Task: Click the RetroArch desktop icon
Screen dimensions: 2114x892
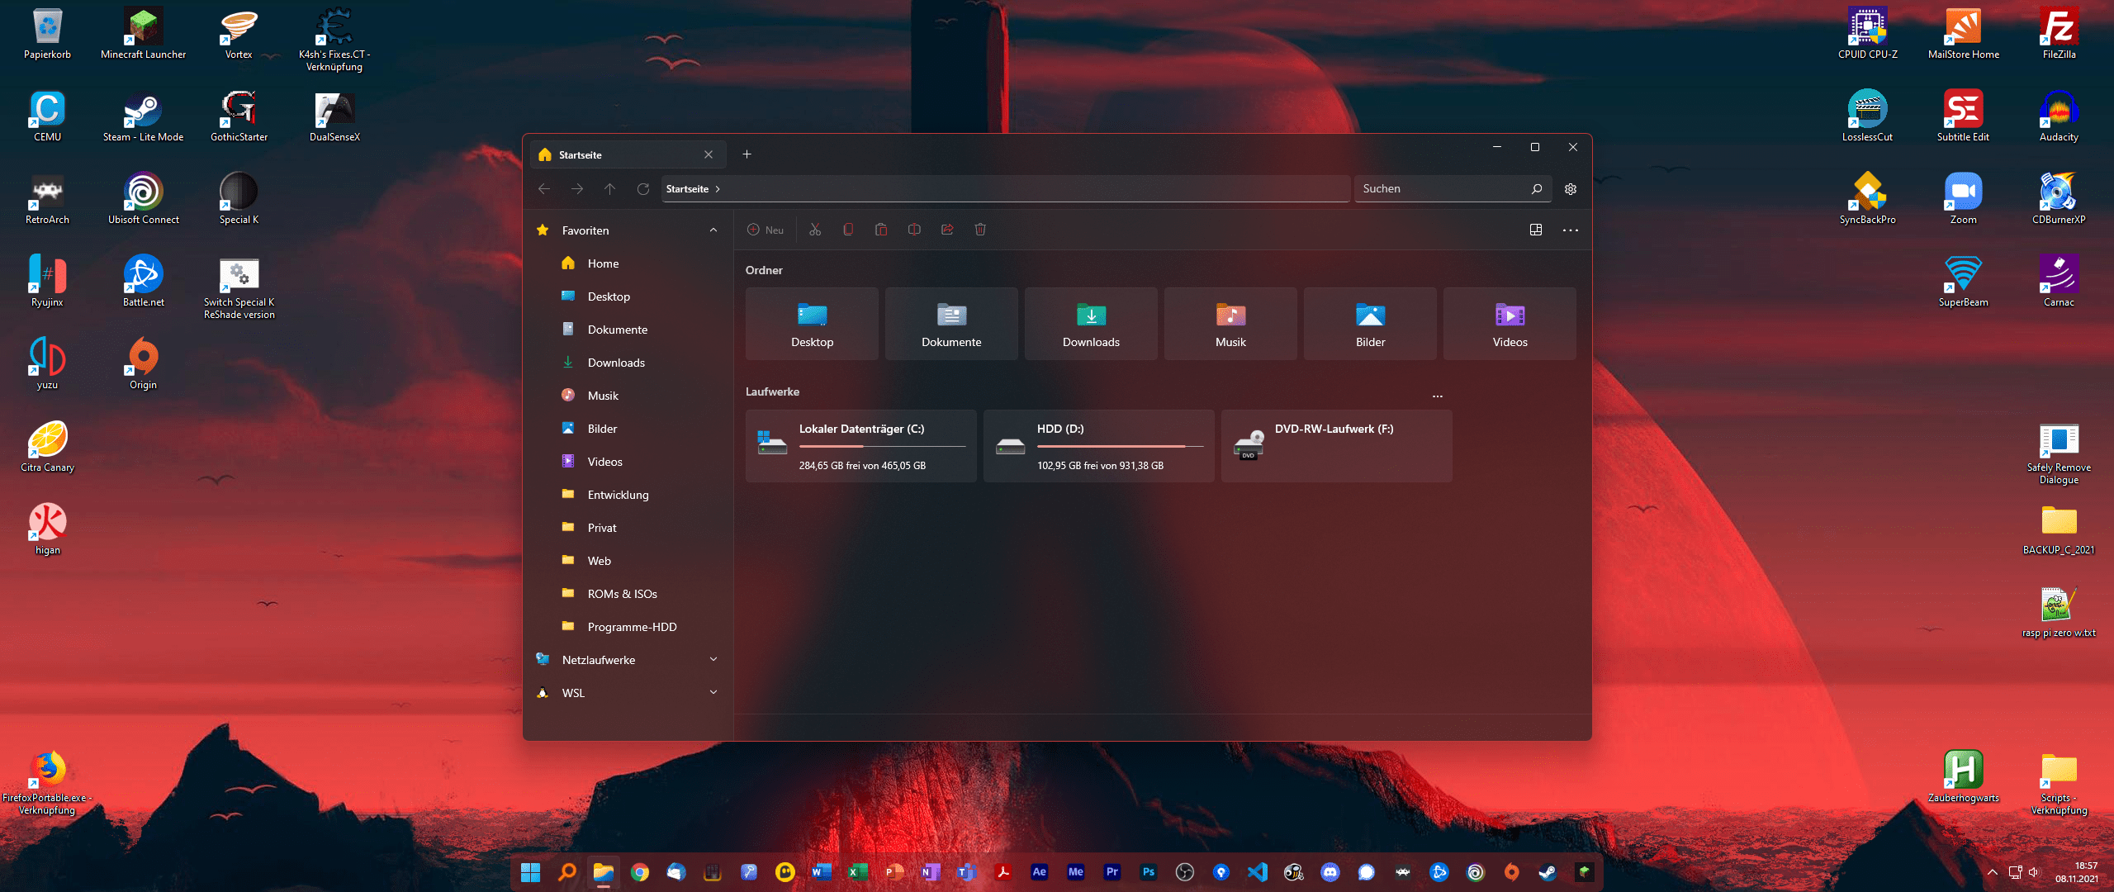Action: point(47,199)
